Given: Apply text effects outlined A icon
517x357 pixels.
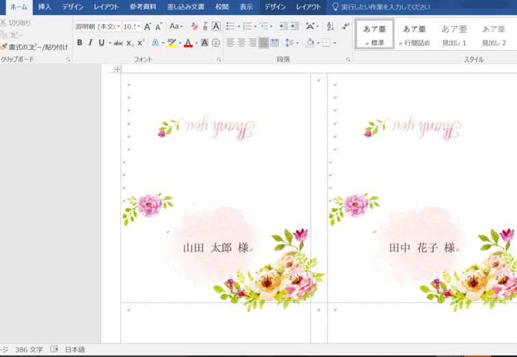Looking at the screenshot, I should click(155, 42).
